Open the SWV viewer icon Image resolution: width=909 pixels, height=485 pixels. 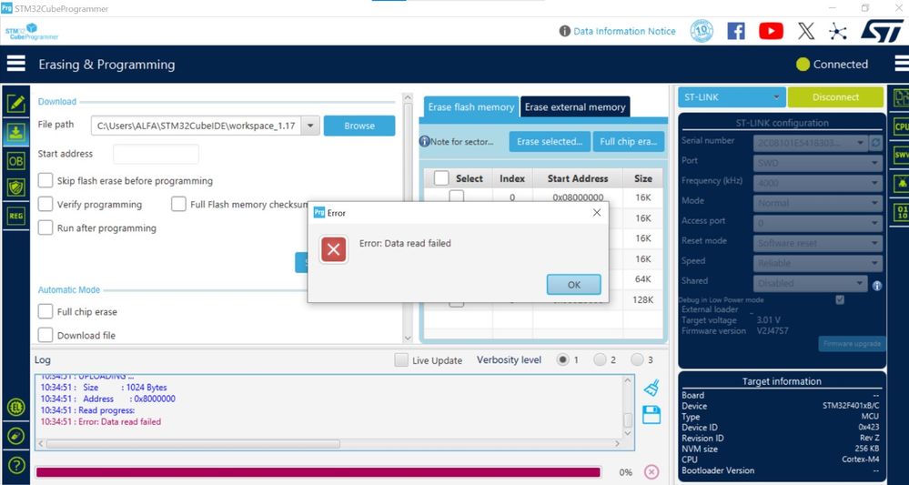click(x=902, y=155)
